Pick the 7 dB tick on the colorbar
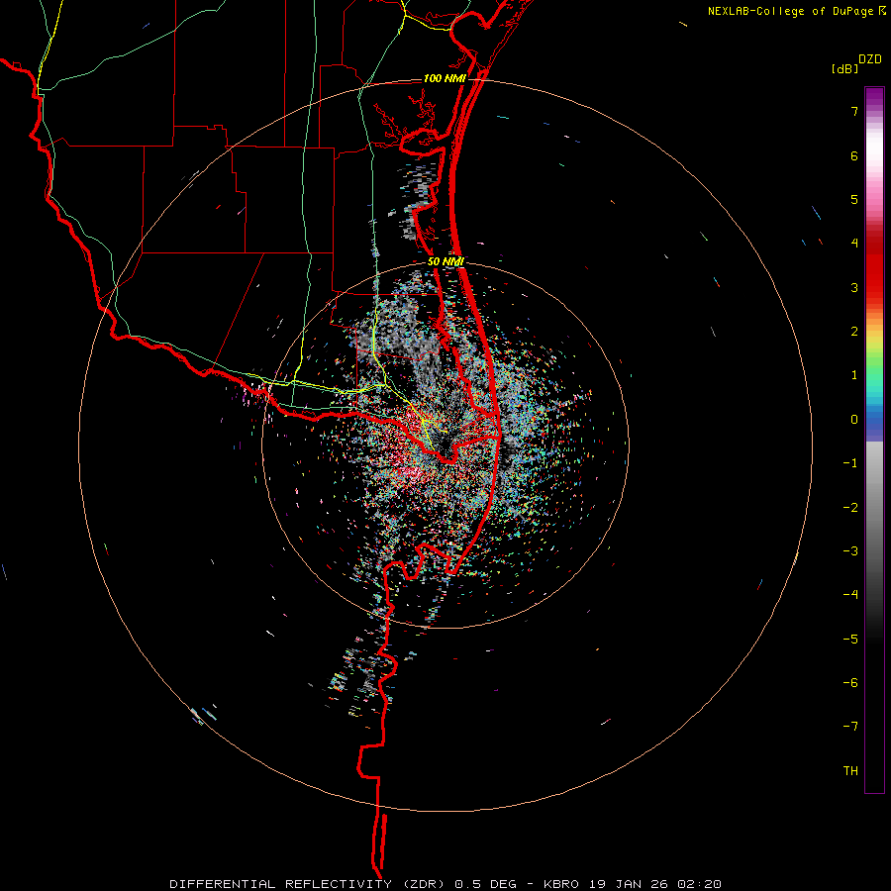 tap(854, 111)
